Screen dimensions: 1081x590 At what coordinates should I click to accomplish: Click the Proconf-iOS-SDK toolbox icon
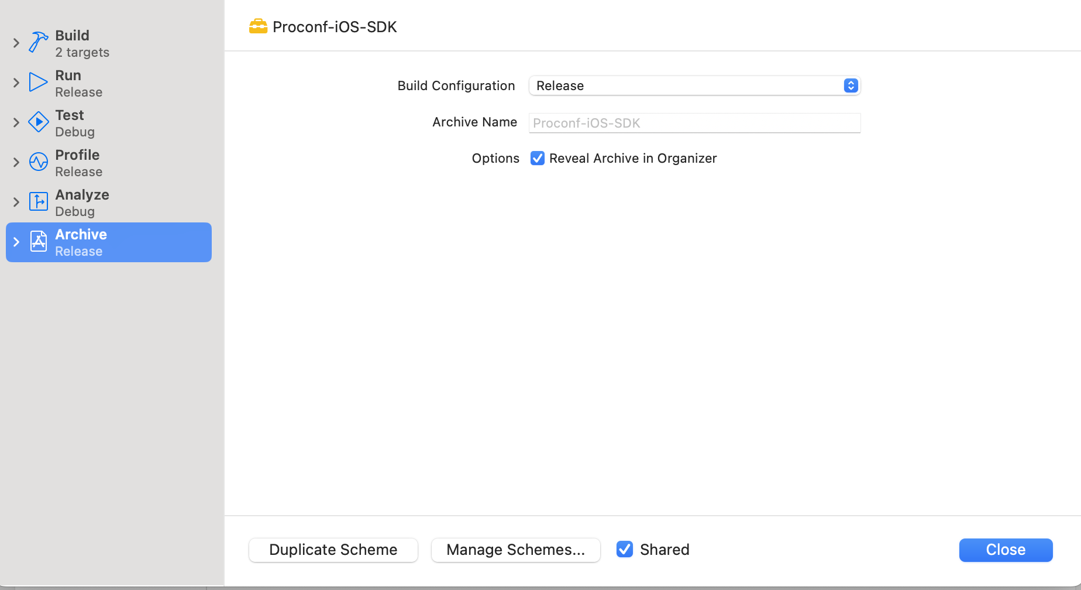[258, 26]
